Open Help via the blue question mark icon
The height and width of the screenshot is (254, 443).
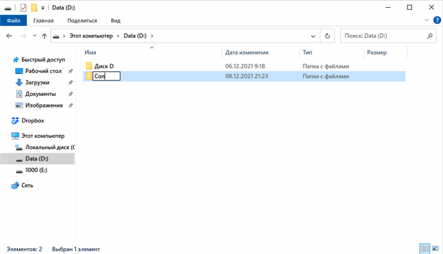(437, 20)
